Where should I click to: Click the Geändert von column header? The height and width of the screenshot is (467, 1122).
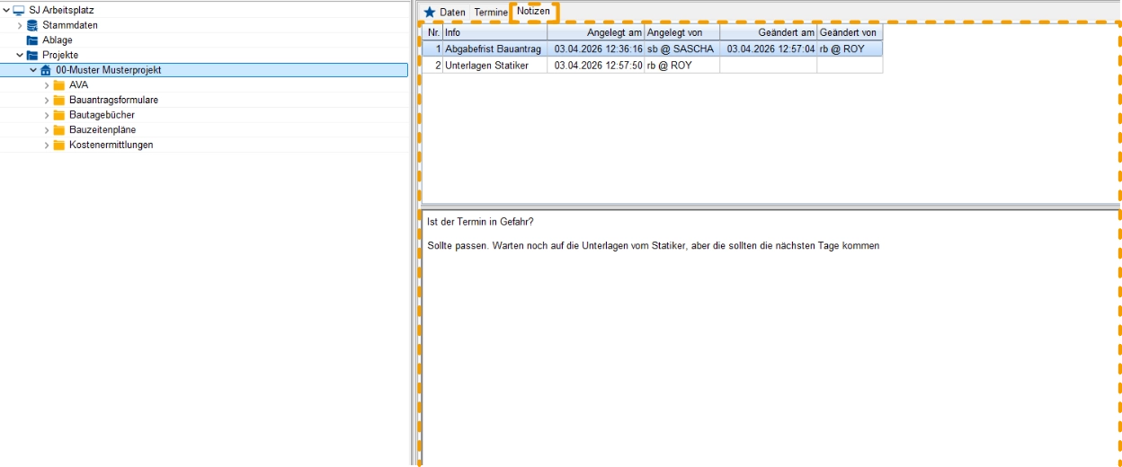coord(849,33)
